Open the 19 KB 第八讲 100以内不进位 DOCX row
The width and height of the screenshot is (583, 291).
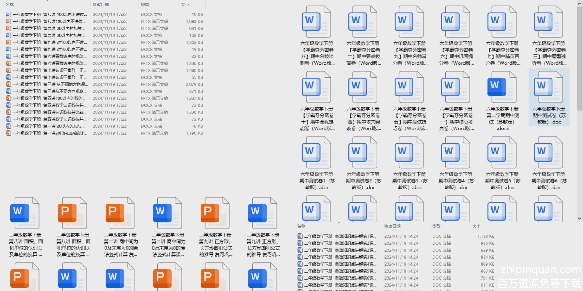[x=50, y=15]
